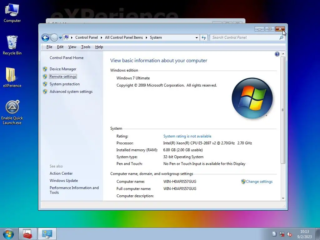Open the Edit menu
This screenshot has height=240, width=320.
pos(60,47)
